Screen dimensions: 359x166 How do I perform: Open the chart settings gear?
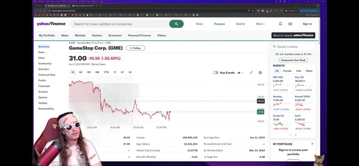tap(260, 73)
